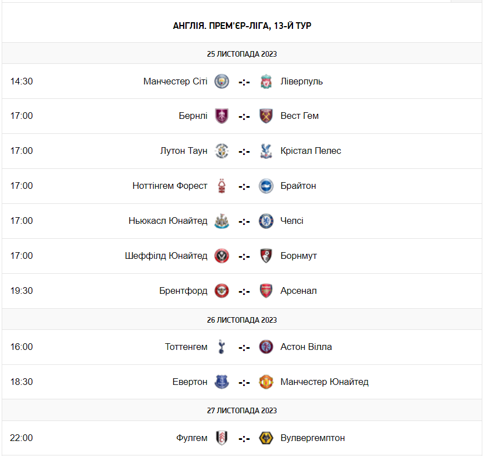Screen dimensions: 484x456
Task: Open the Манчестер Сіті team link
Action: [x=175, y=81]
